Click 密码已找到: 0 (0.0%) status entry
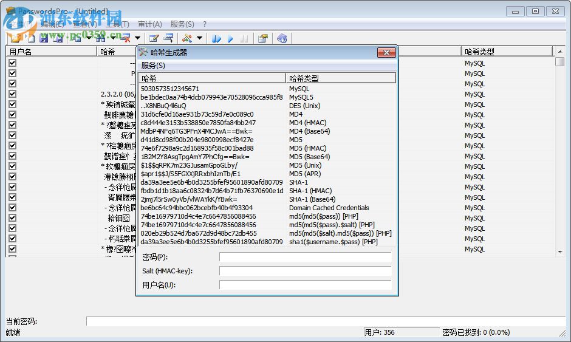The image size is (571, 342). pos(476,332)
